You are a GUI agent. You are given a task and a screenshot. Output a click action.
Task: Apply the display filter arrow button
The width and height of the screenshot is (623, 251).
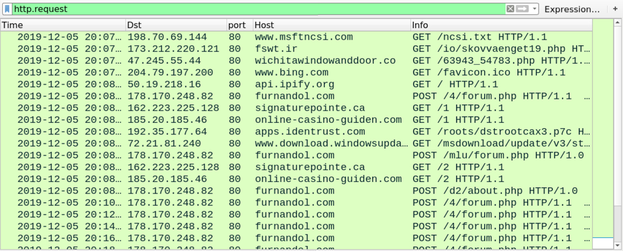[x=523, y=9]
